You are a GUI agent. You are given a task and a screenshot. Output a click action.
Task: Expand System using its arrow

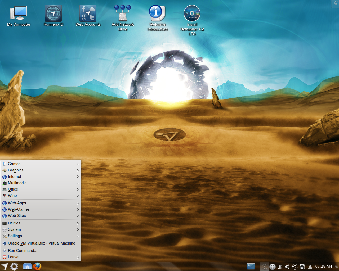click(x=78, y=229)
